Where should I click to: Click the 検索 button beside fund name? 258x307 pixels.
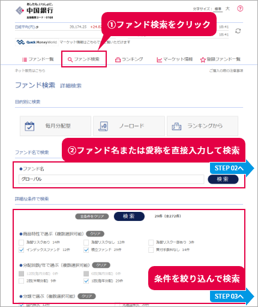223,179
